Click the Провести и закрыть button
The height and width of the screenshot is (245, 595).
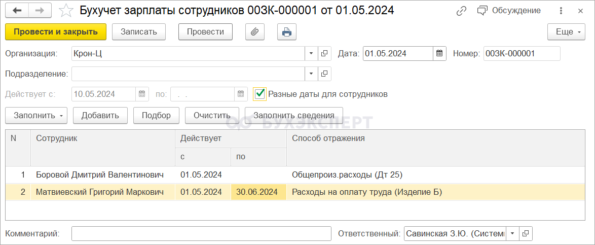[56, 32]
